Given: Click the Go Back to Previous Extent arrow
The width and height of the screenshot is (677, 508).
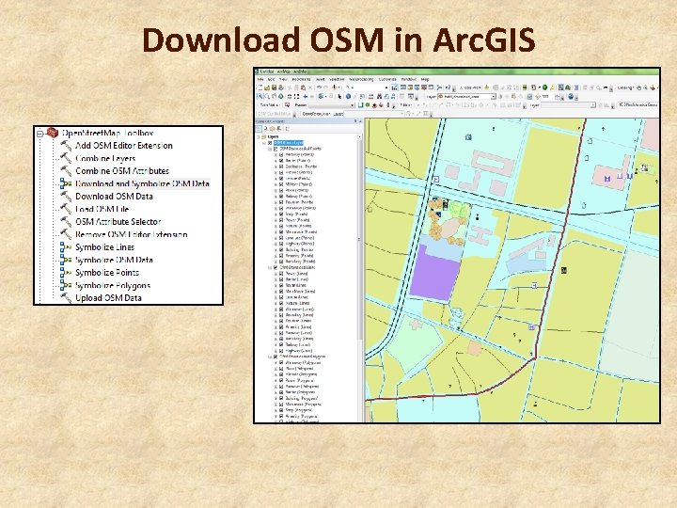Looking at the screenshot, I should [306, 96].
